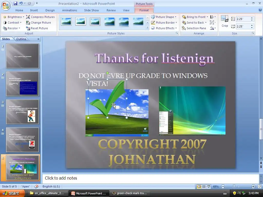Decrease shape width with spinner down arrow
Screen dimensions: 263x197
pos(252,27)
